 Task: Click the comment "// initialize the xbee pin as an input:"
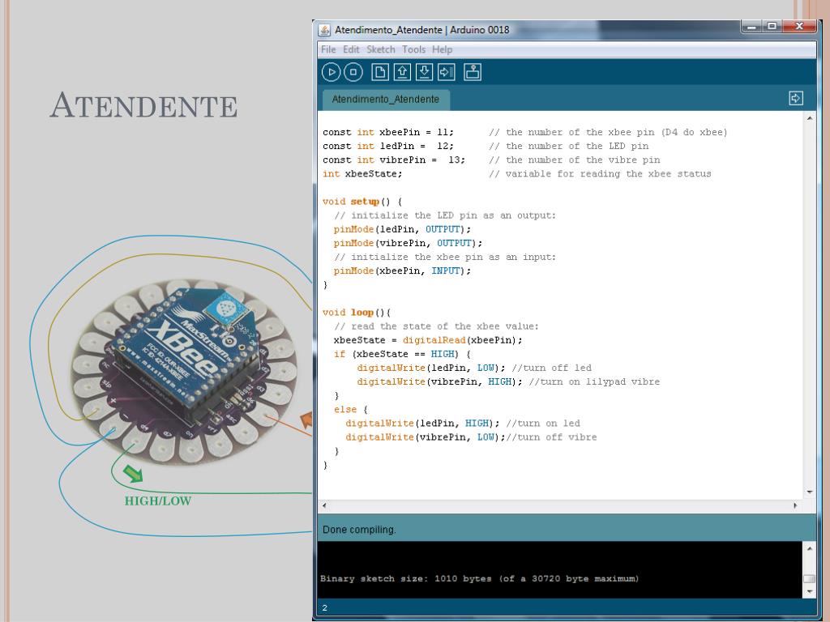[445, 257]
